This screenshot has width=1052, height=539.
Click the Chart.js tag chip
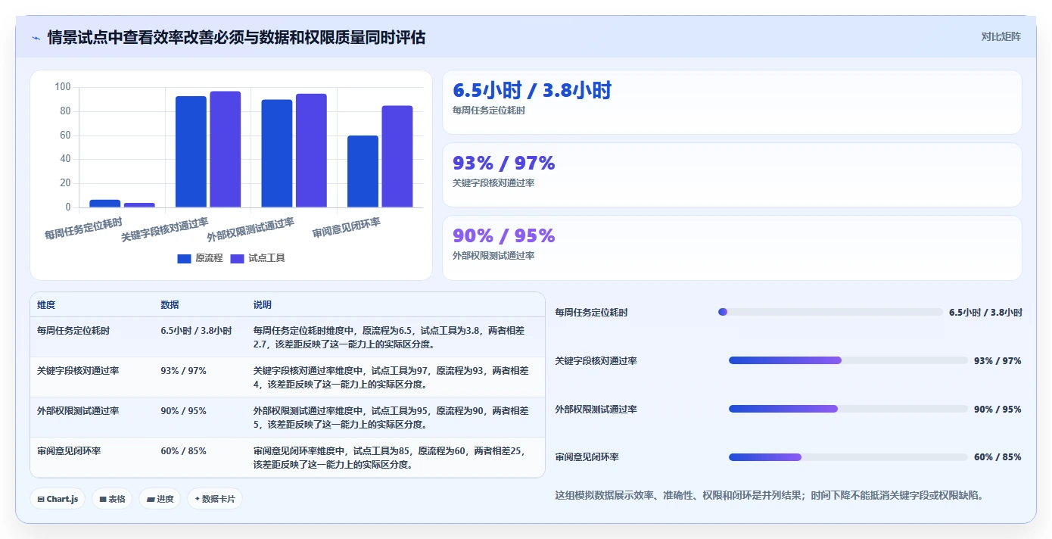[x=58, y=499]
